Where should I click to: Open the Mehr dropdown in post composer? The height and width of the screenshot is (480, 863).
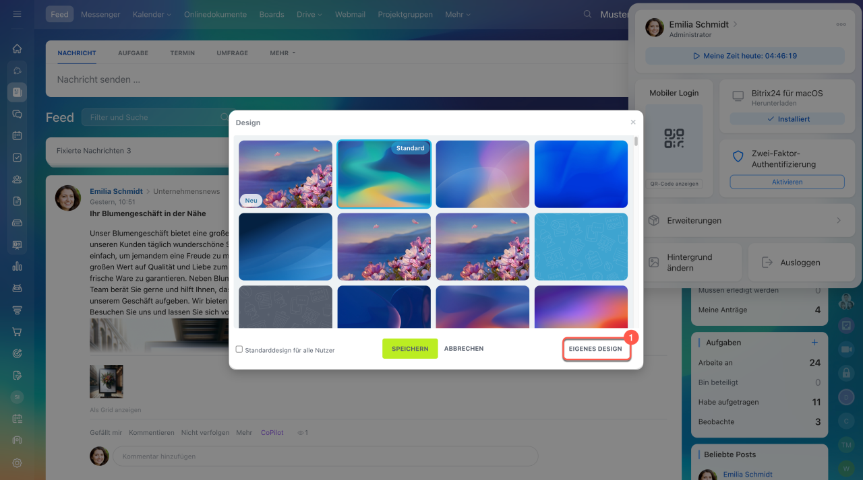pyautogui.click(x=282, y=53)
